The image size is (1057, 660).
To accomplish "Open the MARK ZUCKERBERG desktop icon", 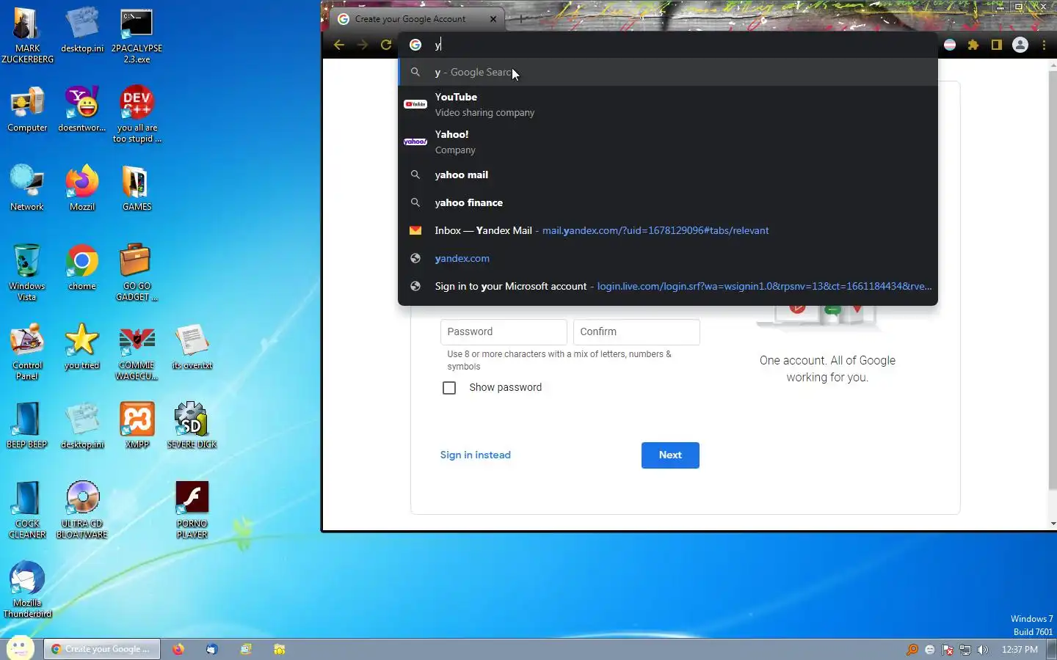I will 27,36.
